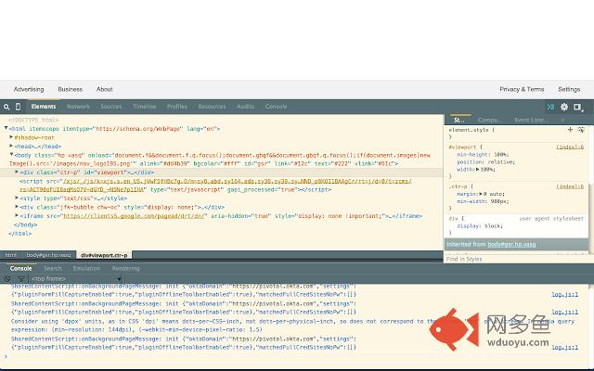Click the div#viewport.ctr-p breadcrumb
This screenshot has width=594, height=371.
click(104, 255)
